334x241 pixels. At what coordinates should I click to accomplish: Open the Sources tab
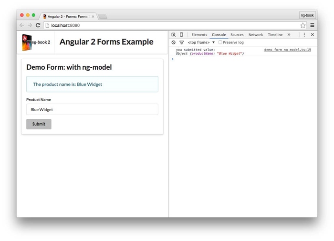[237, 35]
